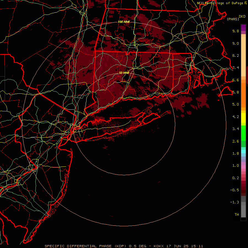
Task: Click the 6.6 legend value
Action: click(x=236, y=80)
